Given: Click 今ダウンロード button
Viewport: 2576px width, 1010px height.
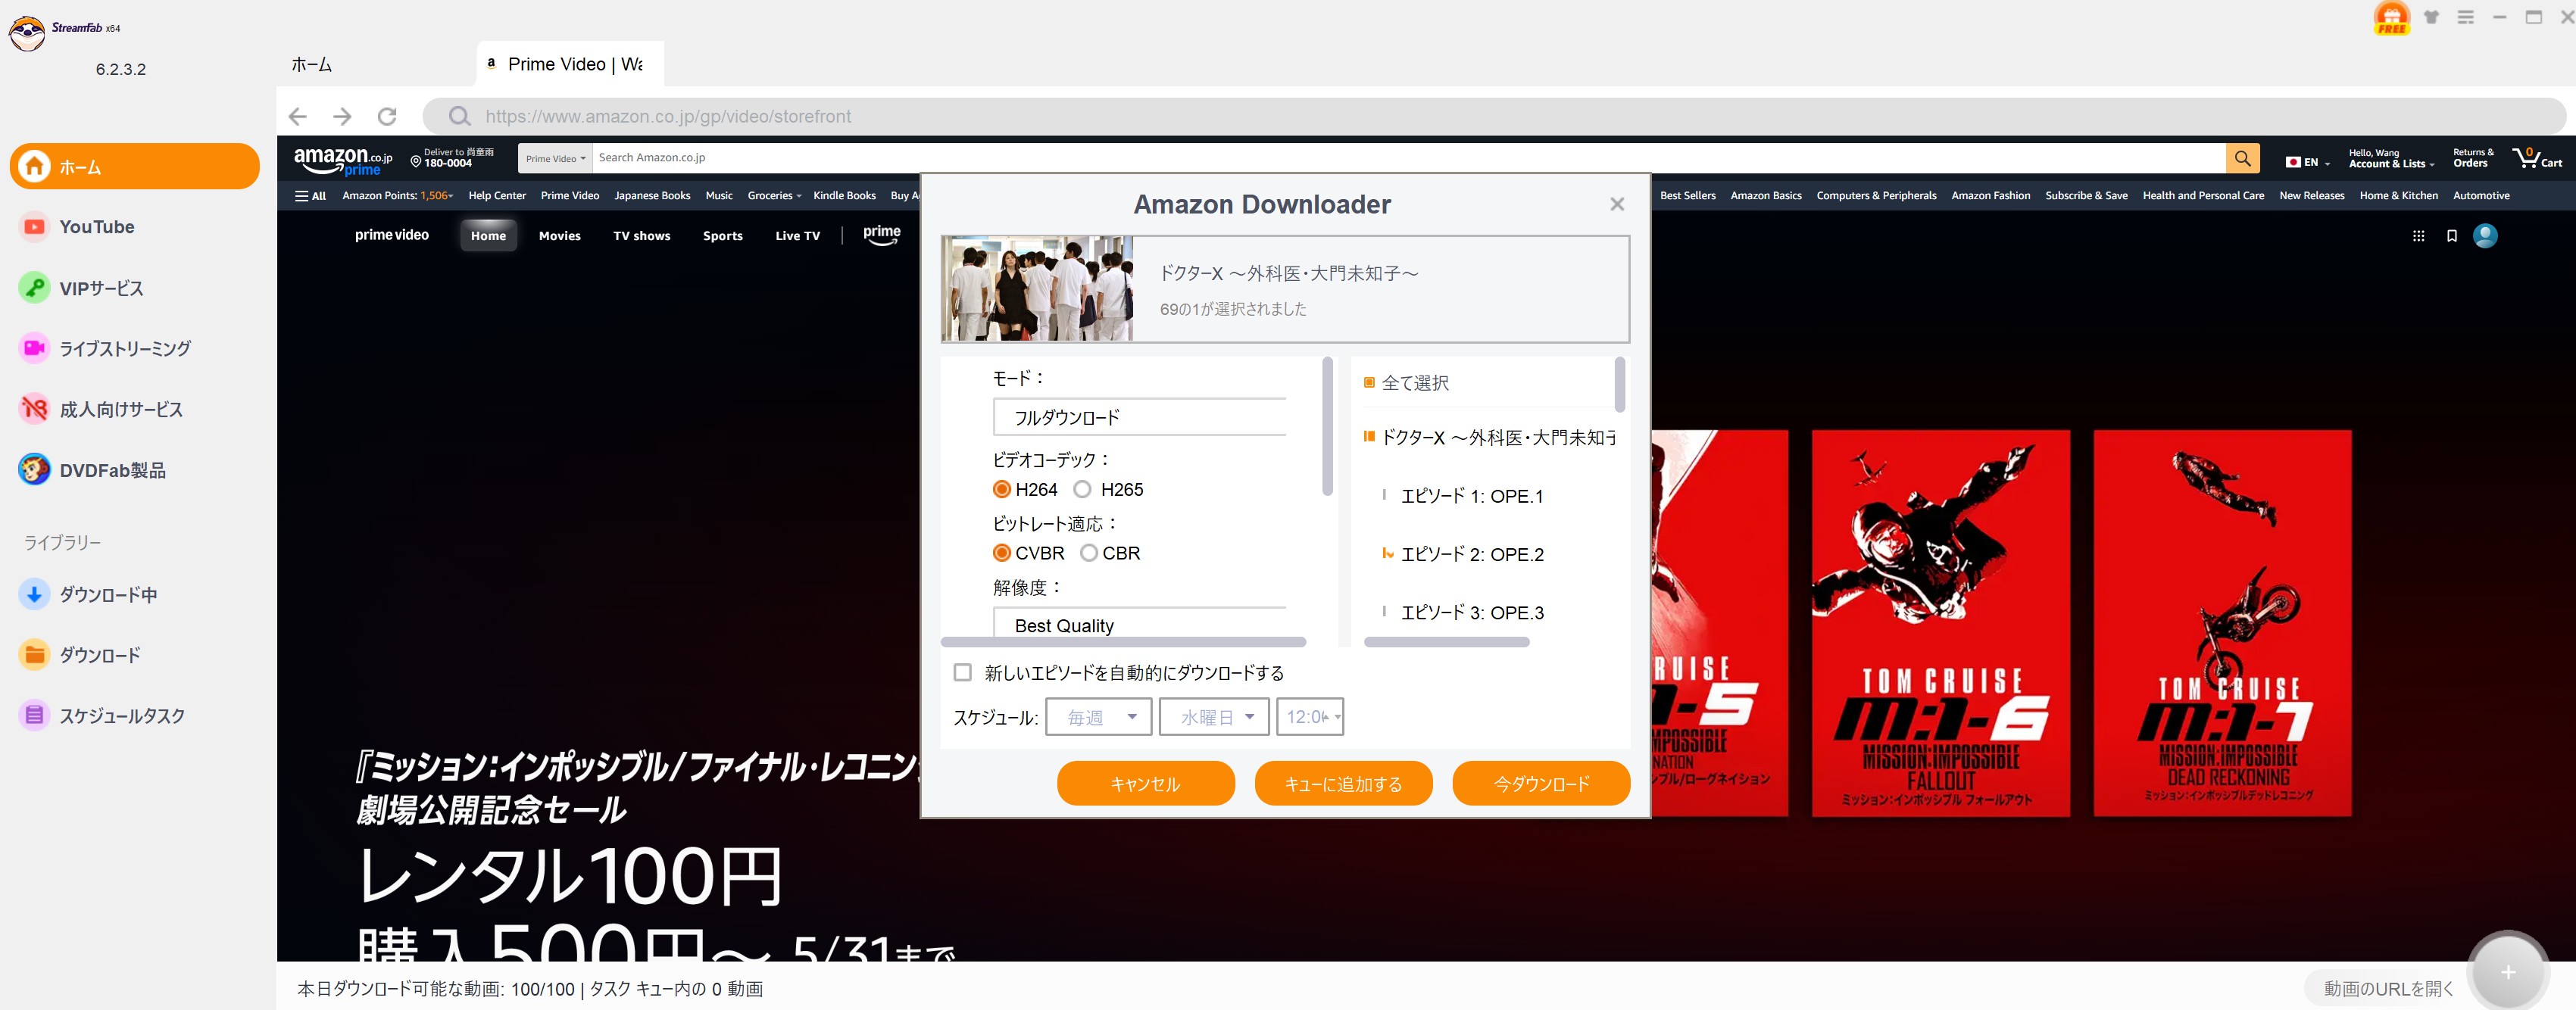Looking at the screenshot, I should click(1541, 783).
